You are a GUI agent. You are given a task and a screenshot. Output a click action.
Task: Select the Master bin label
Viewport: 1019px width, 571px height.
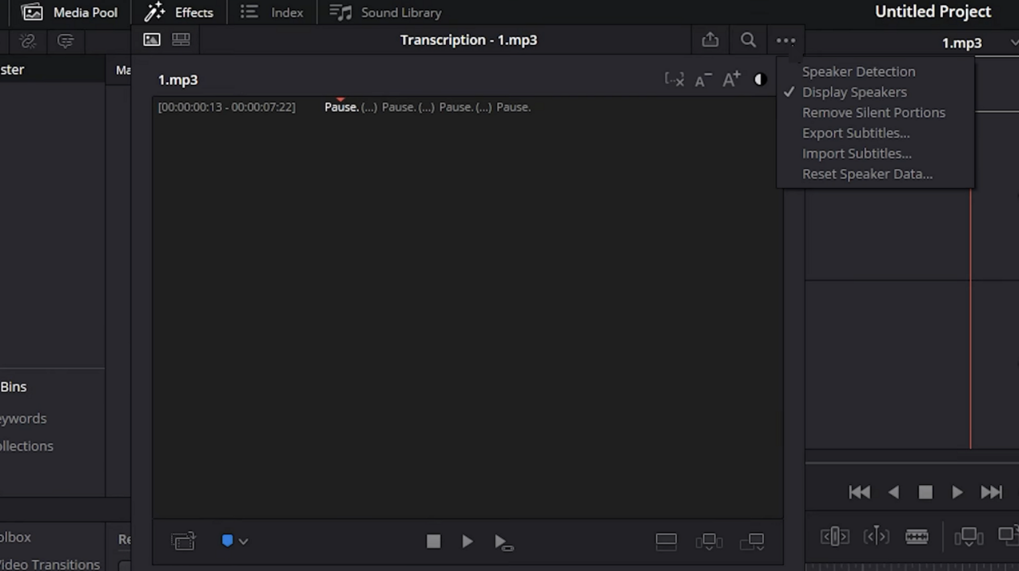point(12,70)
